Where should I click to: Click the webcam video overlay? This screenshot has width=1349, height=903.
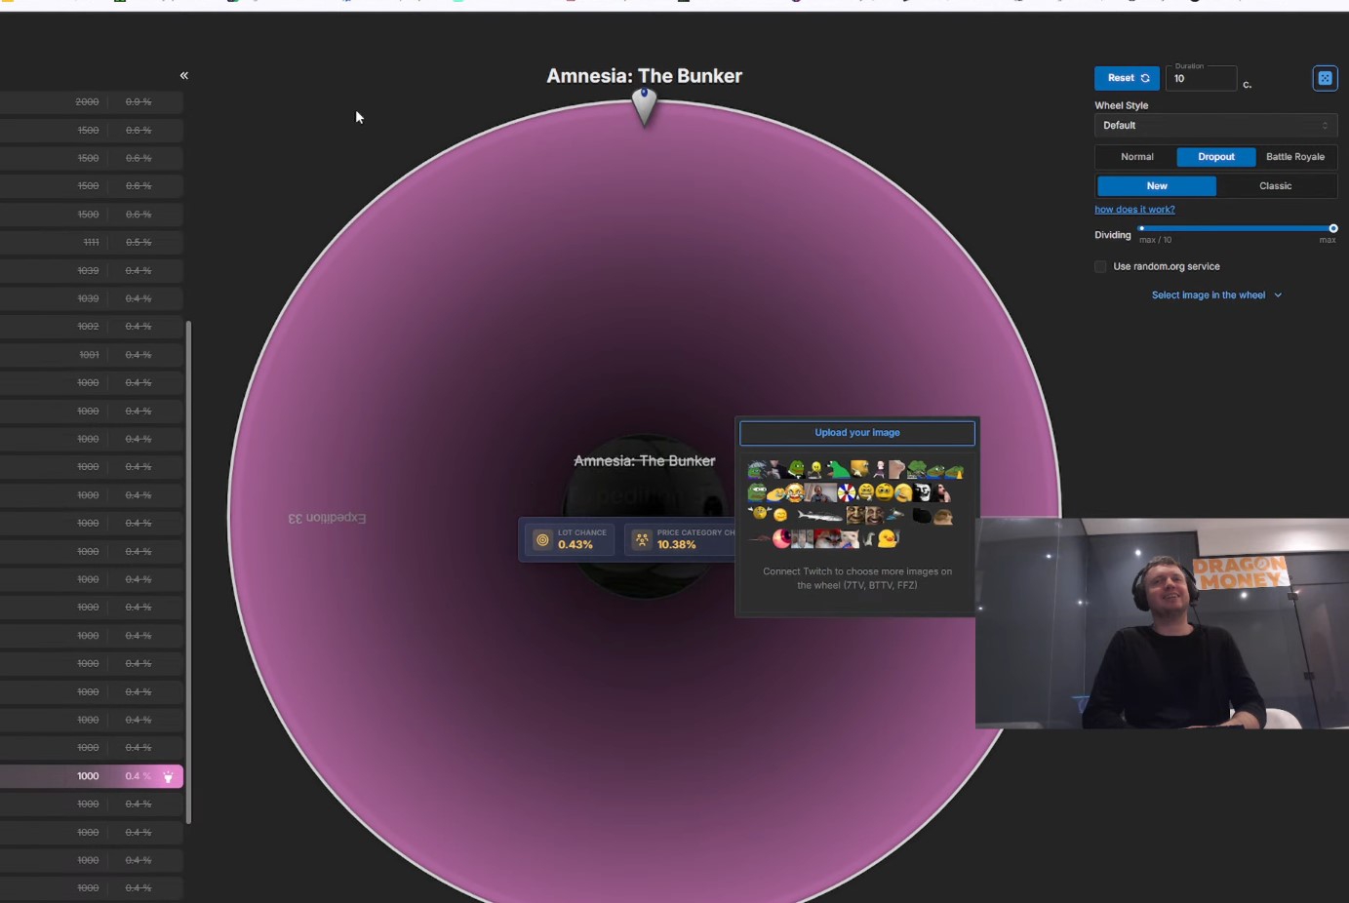pyautogui.click(x=1162, y=623)
